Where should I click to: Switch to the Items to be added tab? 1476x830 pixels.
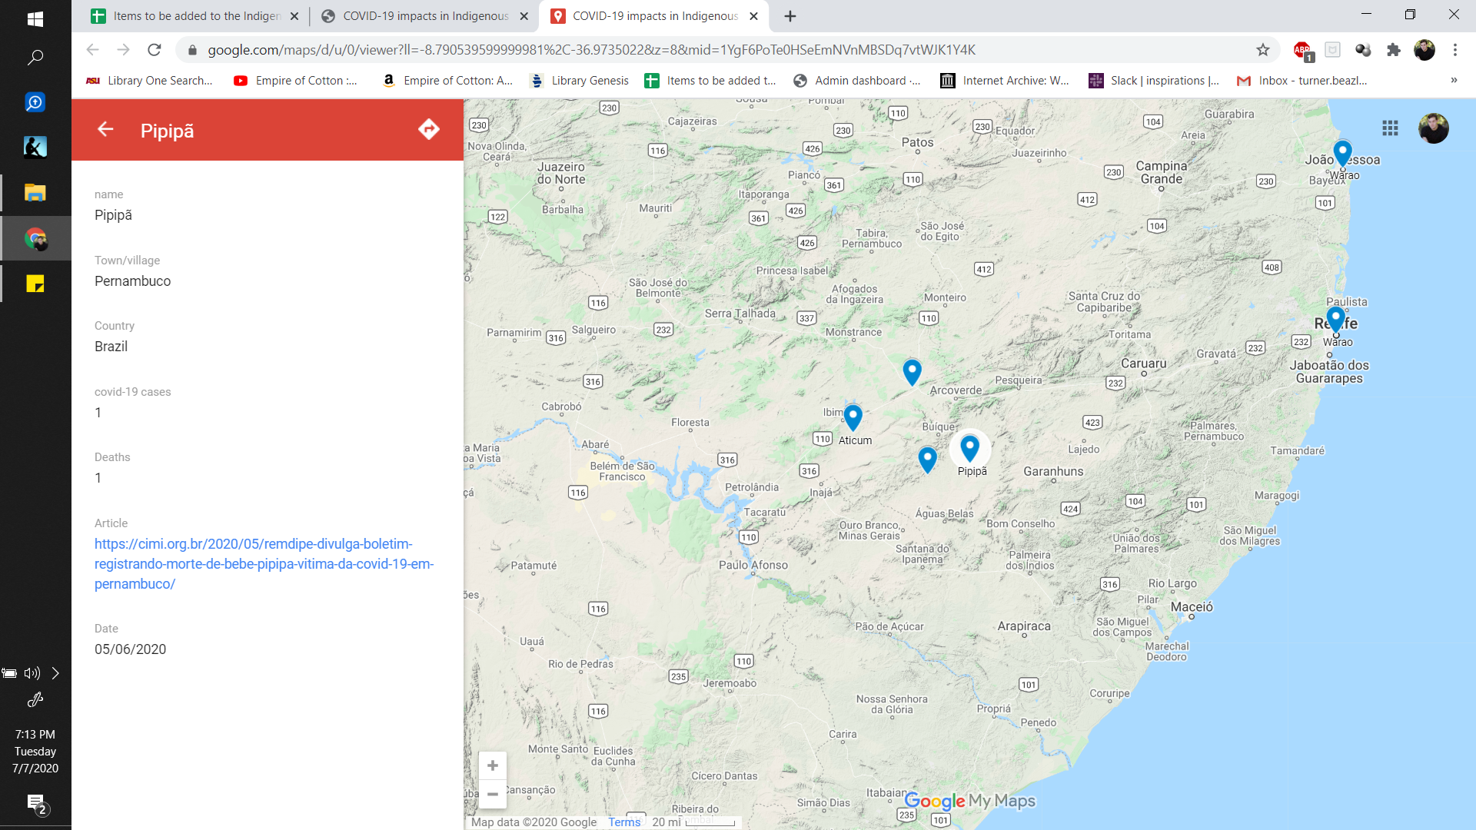(196, 16)
